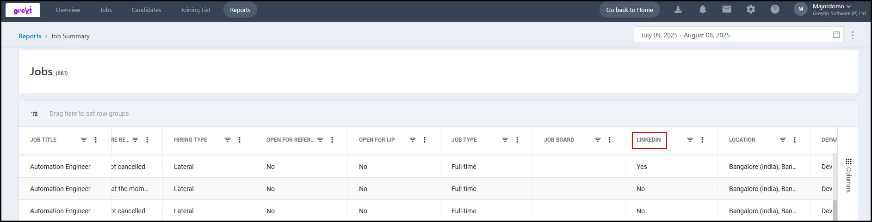
Task: Open the settings gear icon
Action: pyautogui.click(x=751, y=10)
